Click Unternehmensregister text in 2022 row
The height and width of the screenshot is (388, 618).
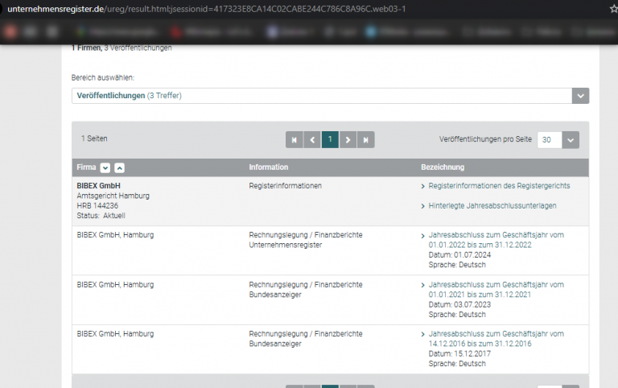(x=286, y=245)
